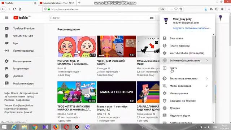Screen dimensions: 231x130
Task: Open Довідка in account menu
Action: coord(186,108)
